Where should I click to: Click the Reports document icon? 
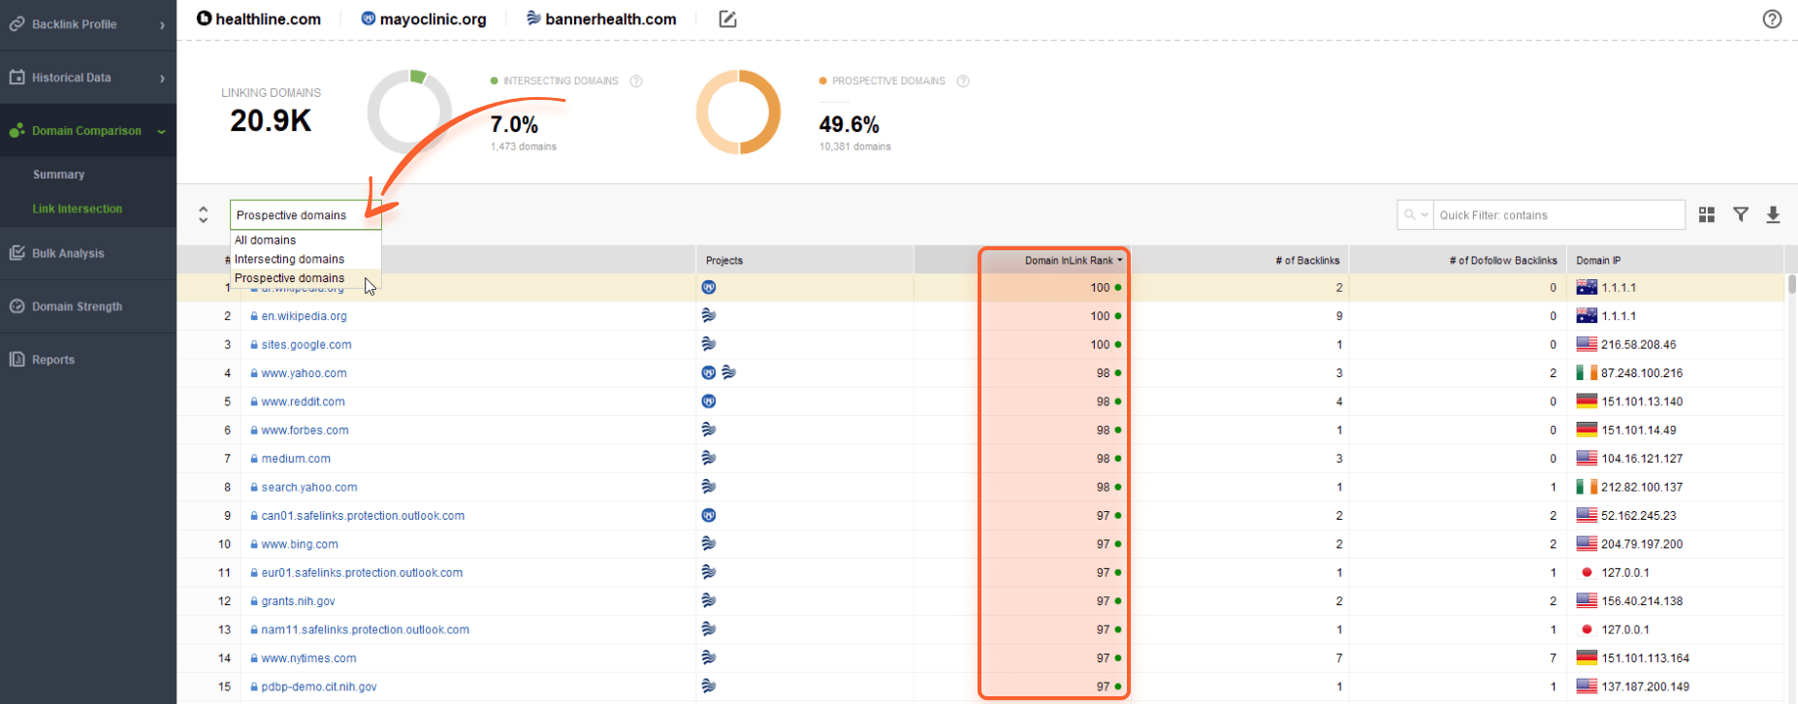[x=16, y=360]
